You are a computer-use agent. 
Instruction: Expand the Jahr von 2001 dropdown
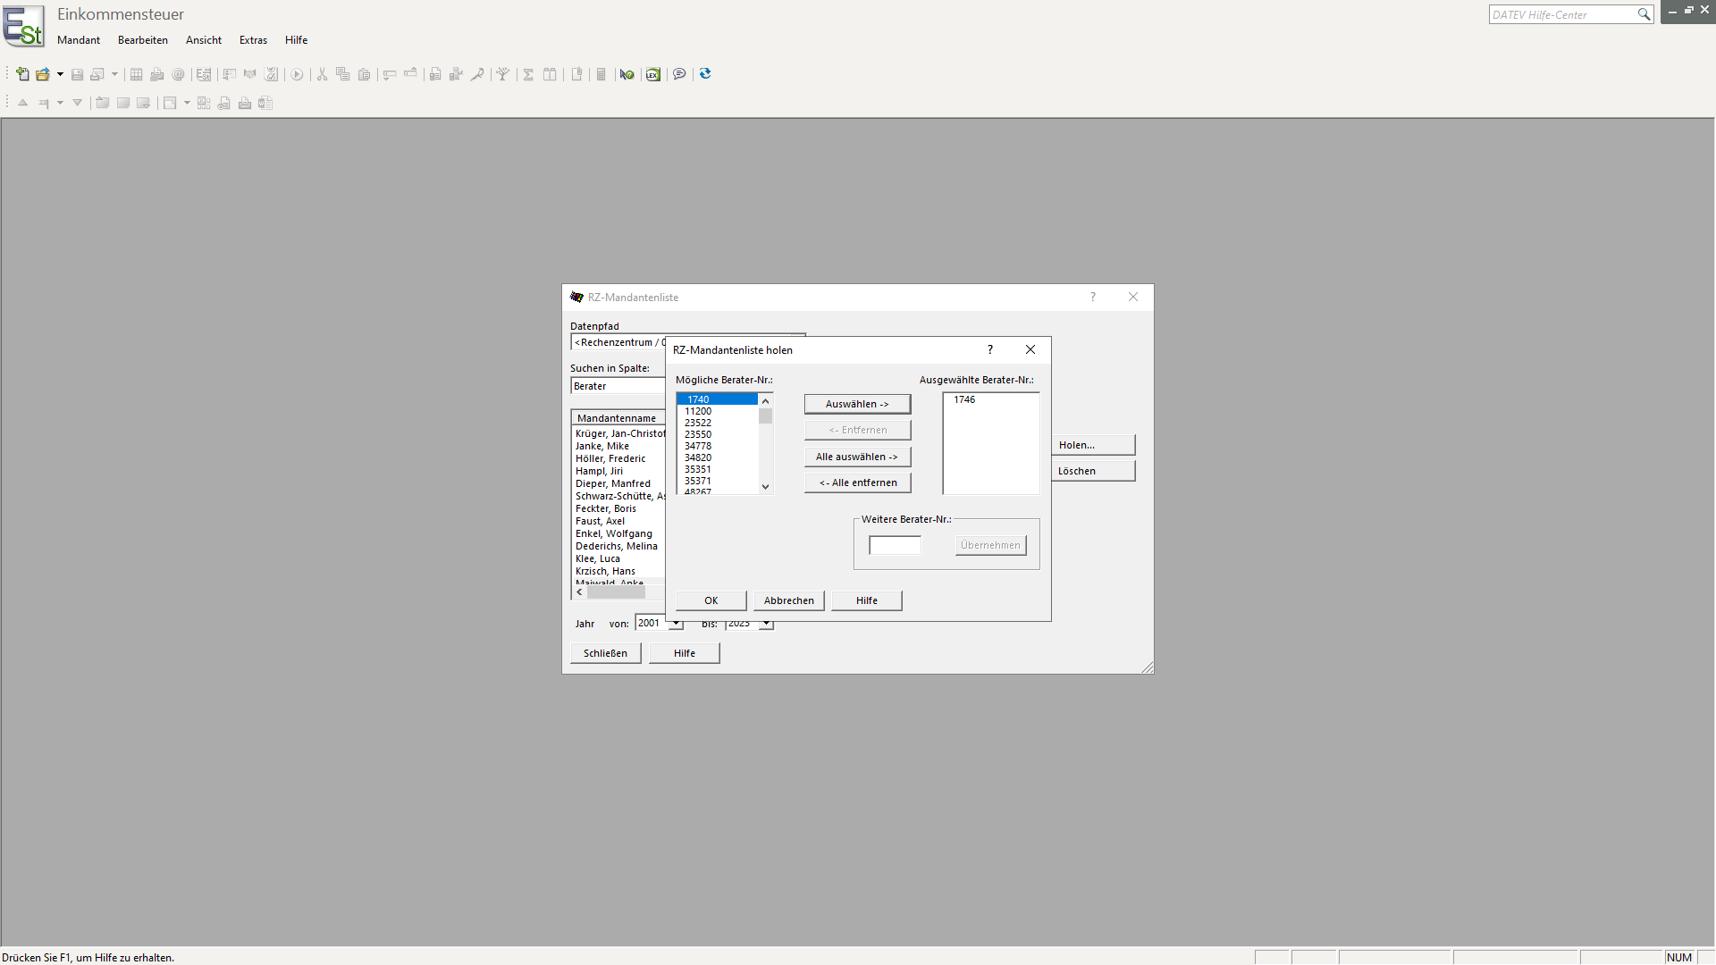point(676,624)
